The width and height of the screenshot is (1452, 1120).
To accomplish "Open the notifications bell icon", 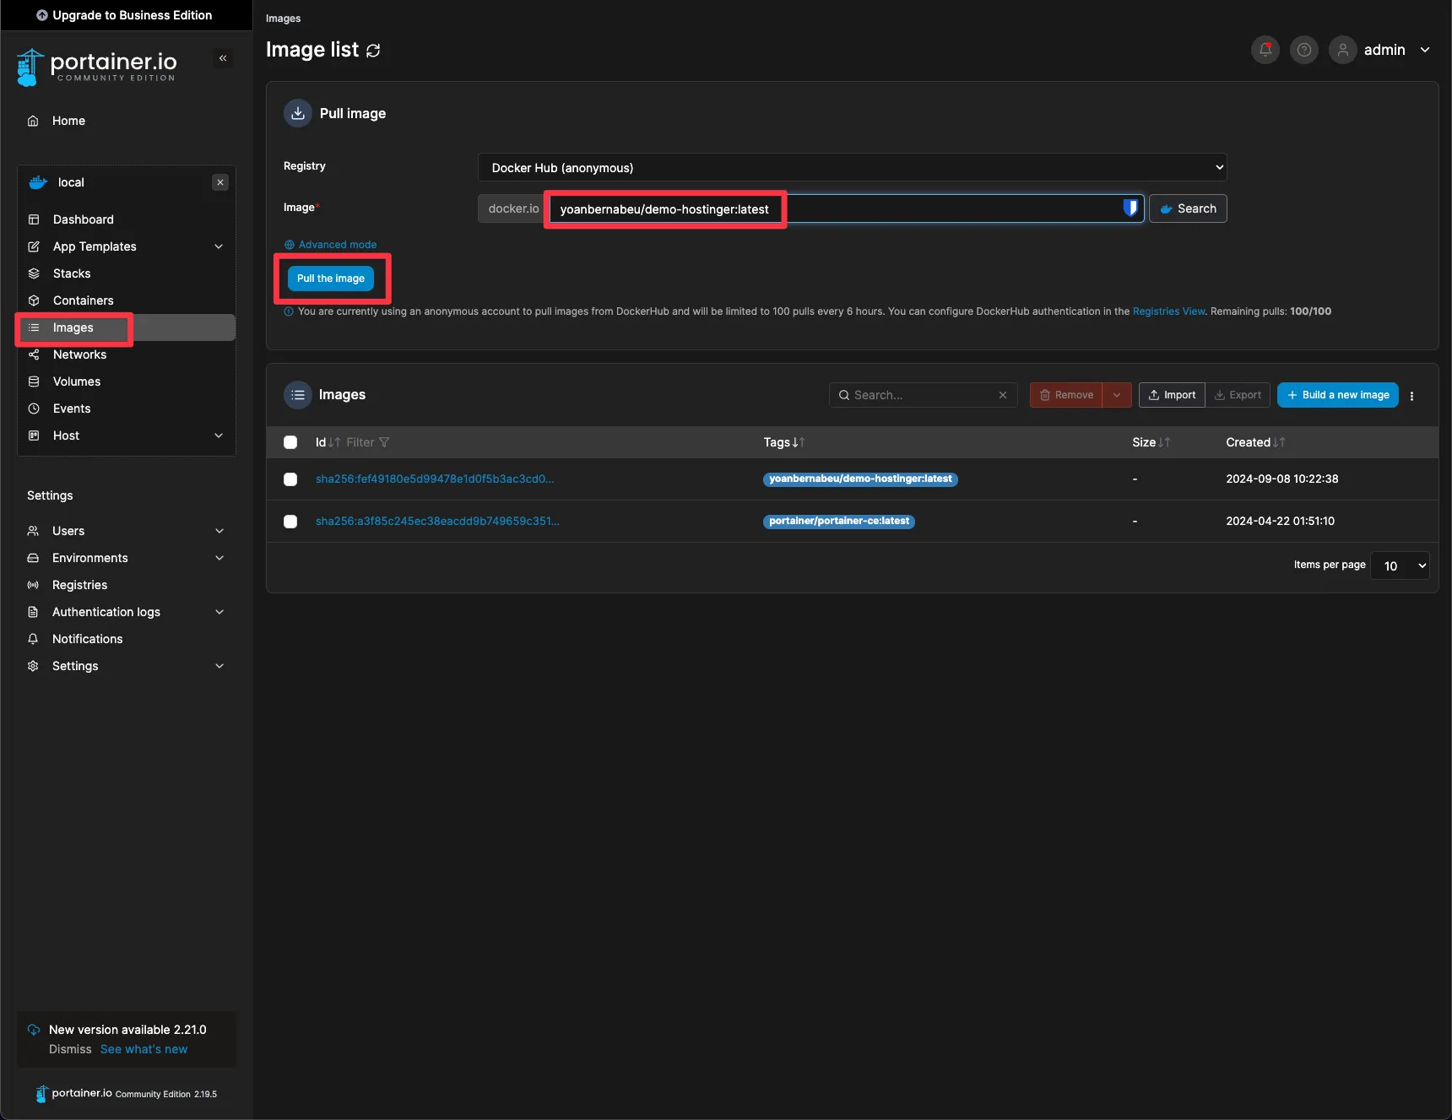I will pos(1265,50).
